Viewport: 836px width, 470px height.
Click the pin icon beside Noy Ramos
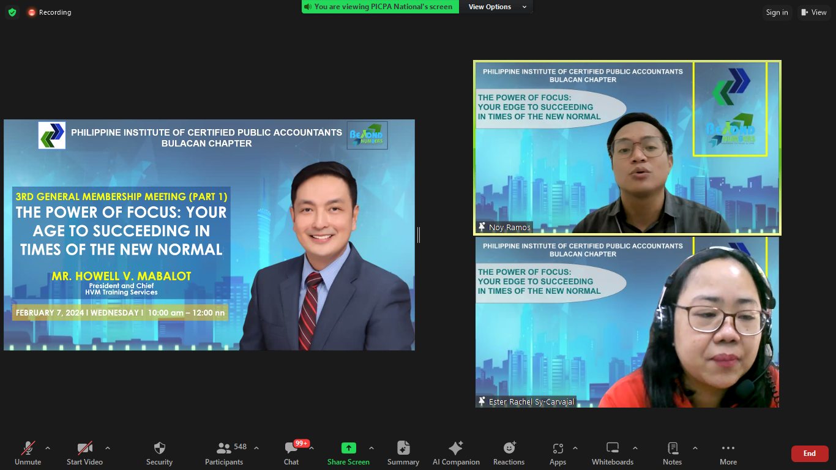[x=482, y=227]
